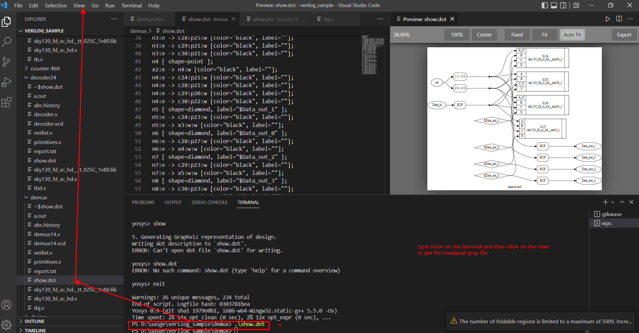
Task: Click the 100% zoom button
Action: pyautogui.click(x=457, y=35)
